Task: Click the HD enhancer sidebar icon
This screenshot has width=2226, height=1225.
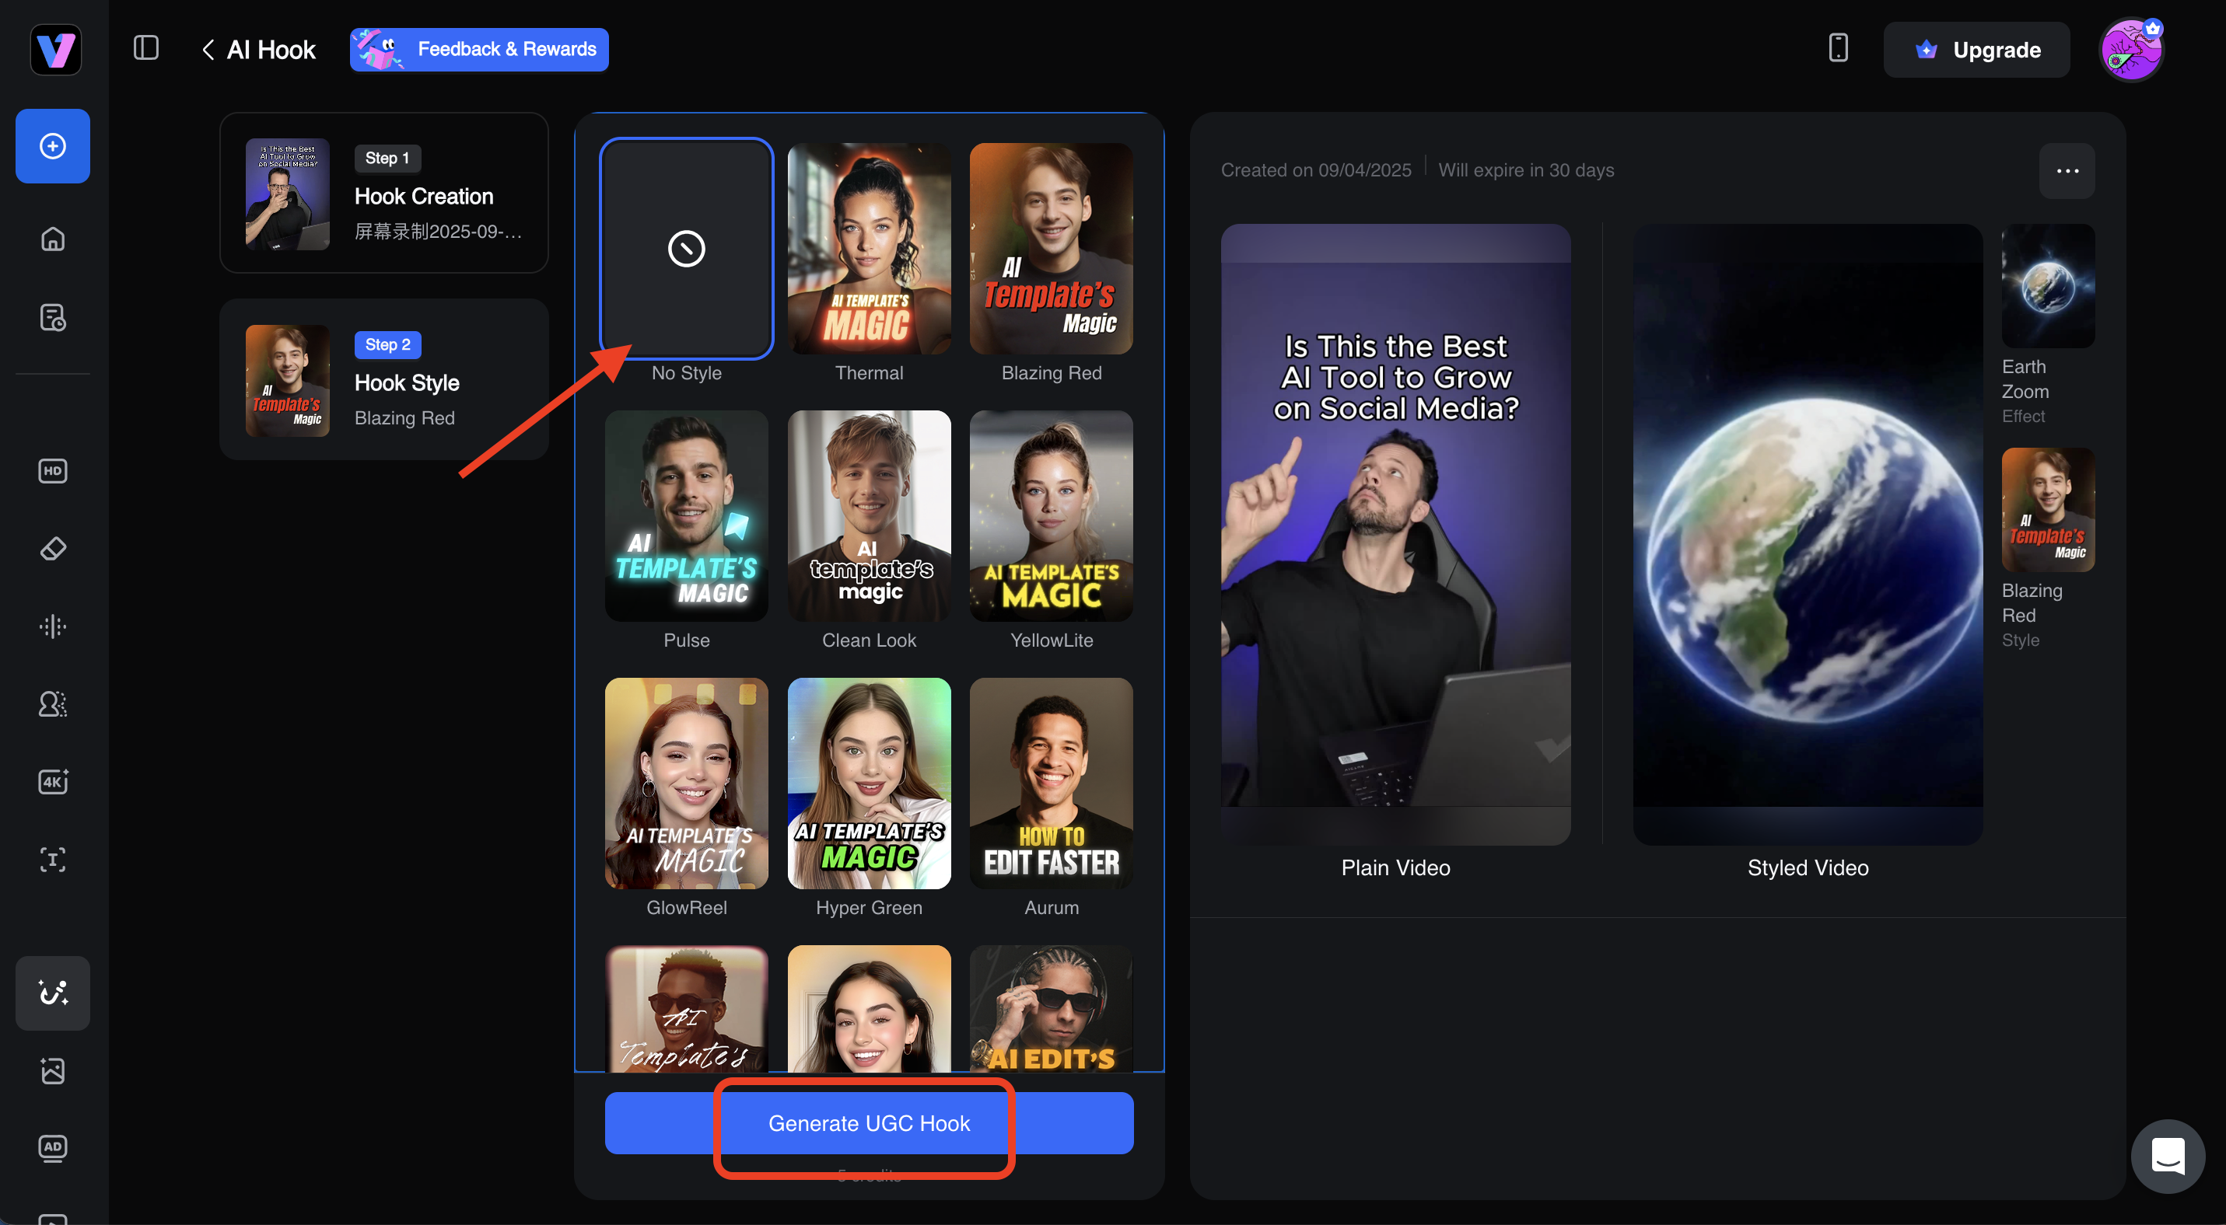Action: click(x=53, y=470)
